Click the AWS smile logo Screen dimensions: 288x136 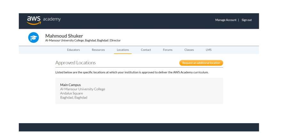[x=34, y=20]
